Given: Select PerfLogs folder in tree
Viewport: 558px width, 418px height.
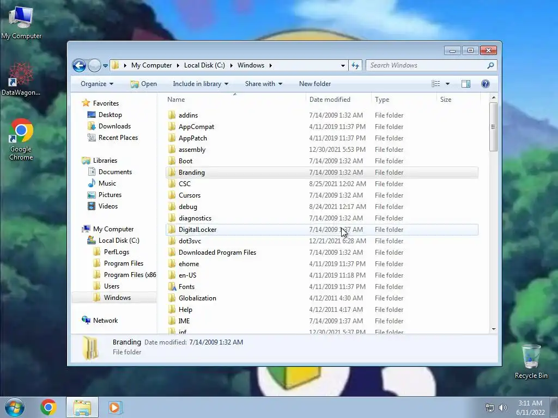Looking at the screenshot, I should coord(117,252).
